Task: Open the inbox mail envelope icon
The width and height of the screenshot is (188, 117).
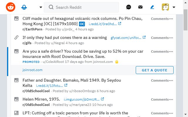Action: pyautogui.click(x=140, y=7)
